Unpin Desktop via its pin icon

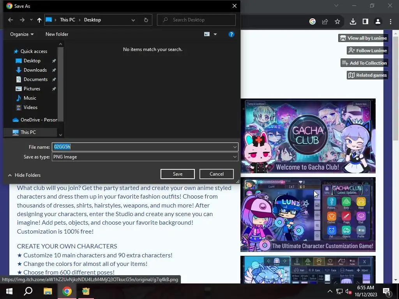click(x=54, y=61)
